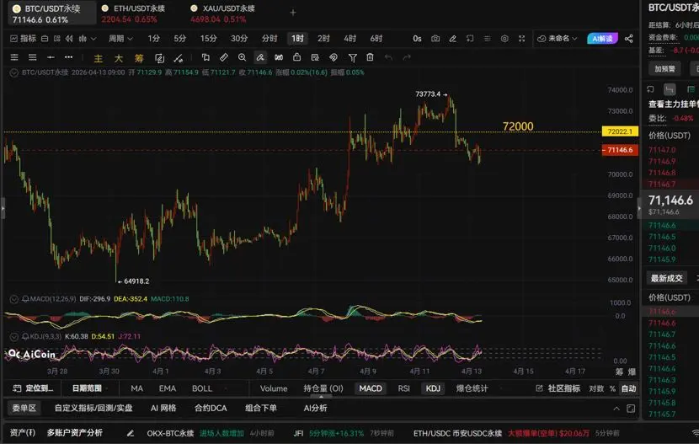The height and width of the screenshot is (444, 699).
Task: Collapse the MACD indicator pane chevron
Action: (x=14, y=299)
